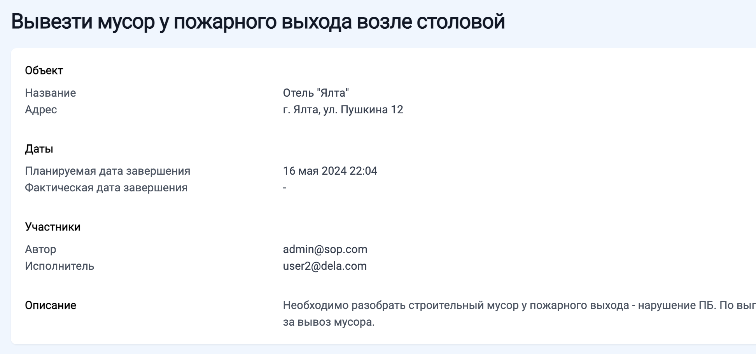
Task: Click the words "Необходимо разобрать" in the description
Action: pyautogui.click(x=344, y=305)
